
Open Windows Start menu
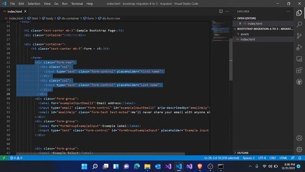click(84, 166)
